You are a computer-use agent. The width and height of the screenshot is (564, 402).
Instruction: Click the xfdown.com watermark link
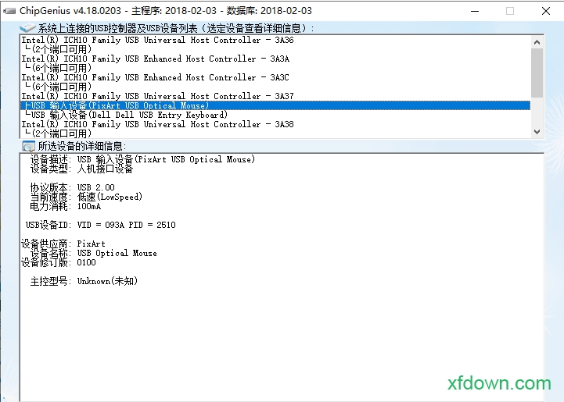point(499,383)
